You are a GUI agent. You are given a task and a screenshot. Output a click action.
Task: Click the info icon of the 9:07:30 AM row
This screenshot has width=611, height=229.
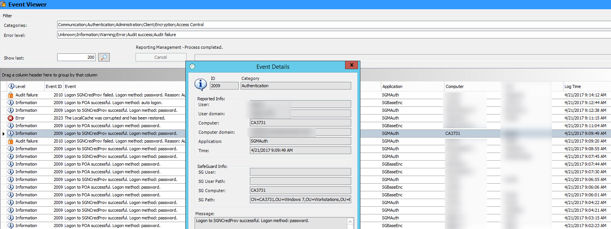click(x=11, y=172)
